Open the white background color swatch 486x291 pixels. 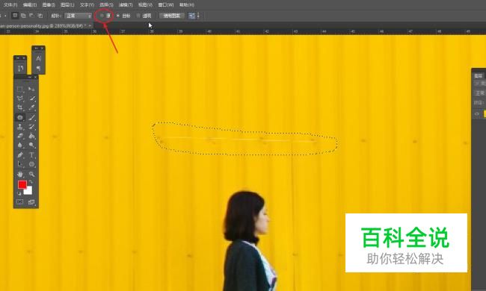(x=28, y=191)
